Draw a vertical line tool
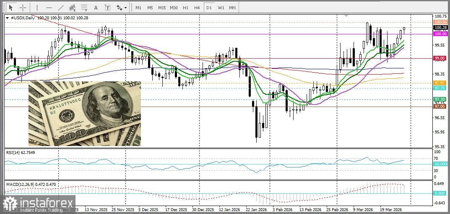 tap(37, 8)
